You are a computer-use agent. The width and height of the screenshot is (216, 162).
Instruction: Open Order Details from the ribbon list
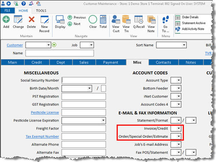pyautogui.click(x=187, y=17)
